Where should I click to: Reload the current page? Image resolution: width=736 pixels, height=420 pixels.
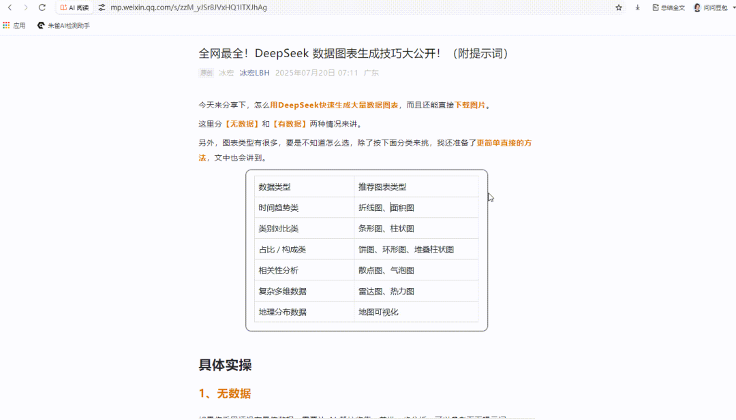click(x=42, y=7)
